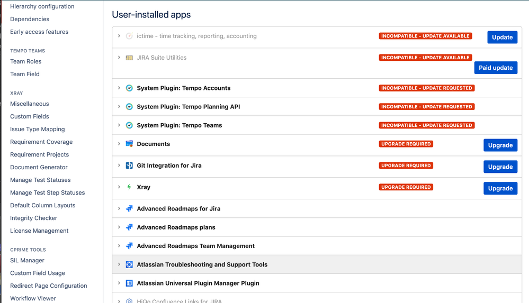
Task: Expand the Documents app row
Action: click(119, 144)
